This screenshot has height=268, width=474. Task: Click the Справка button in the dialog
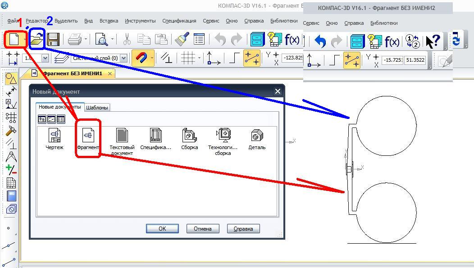243,229
